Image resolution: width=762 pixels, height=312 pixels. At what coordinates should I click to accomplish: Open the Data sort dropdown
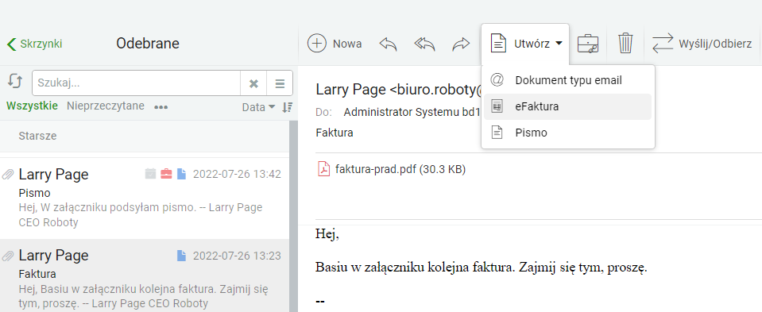[x=258, y=107]
